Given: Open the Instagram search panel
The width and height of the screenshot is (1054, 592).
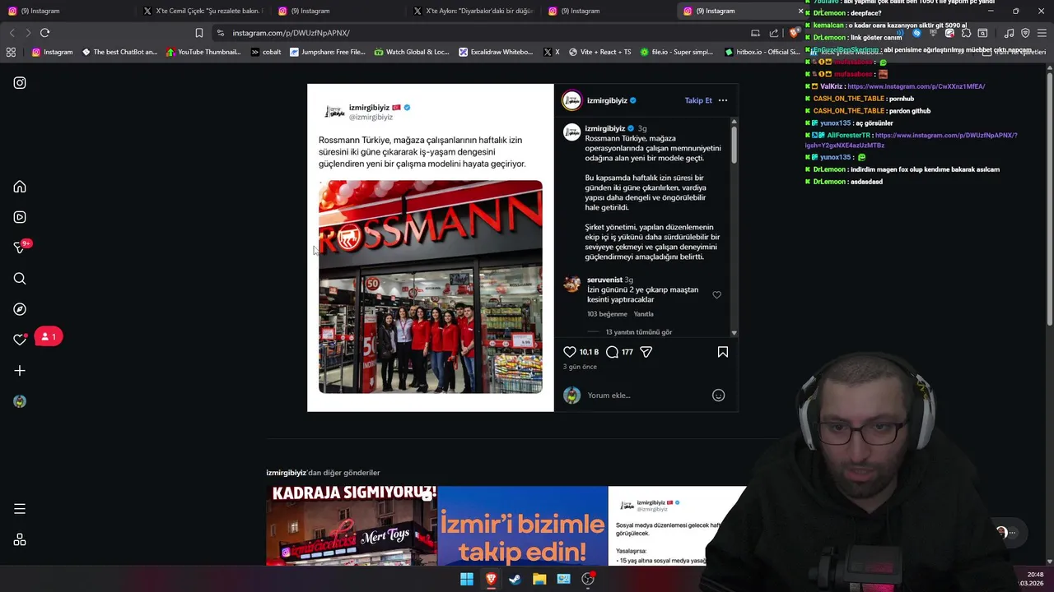Looking at the screenshot, I should pos(20,279).
